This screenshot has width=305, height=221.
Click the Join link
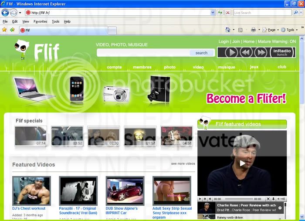coord(236,41)
